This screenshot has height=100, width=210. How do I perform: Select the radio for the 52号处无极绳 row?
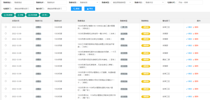point(6,81)
